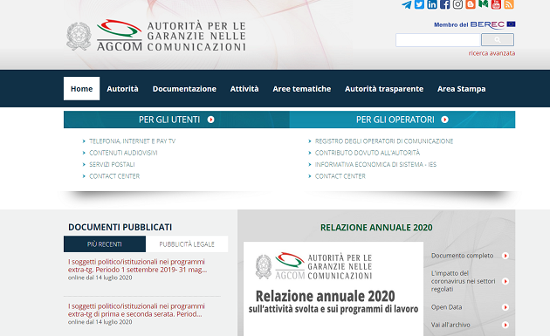
Task: Click the DOCUMENTI PUBBLICATI heading
Action: (x=120, y=227)
